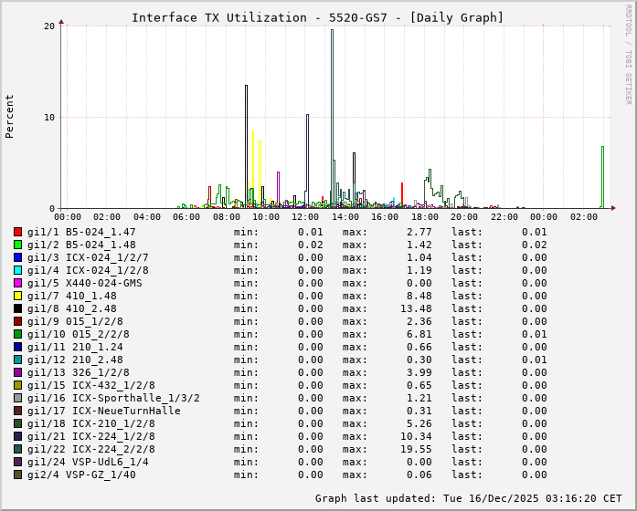Click the 18:00 label on the time axis
This screenshot has height=511, width=637.
click(x=424, y=217)
